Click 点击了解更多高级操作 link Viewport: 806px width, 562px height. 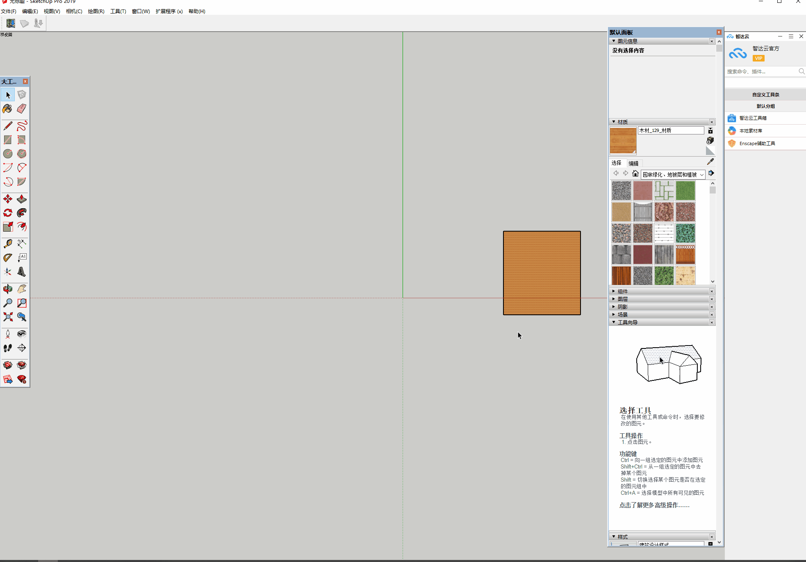click(654, 505)
